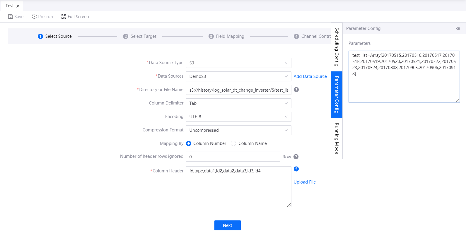Close the Test tab with the x icon
466x233 pixels.
(x=18, y=6)
